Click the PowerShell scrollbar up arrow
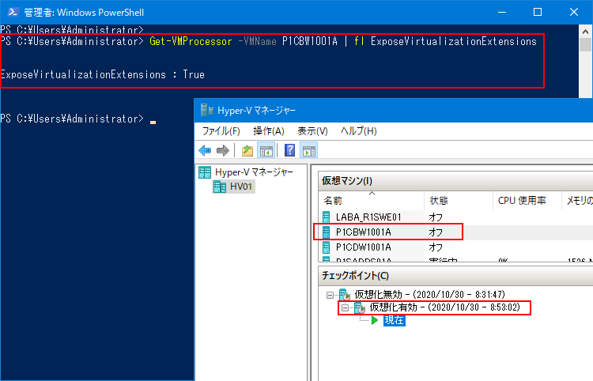Screen dimensions: 593x381 tap(585, 32)
